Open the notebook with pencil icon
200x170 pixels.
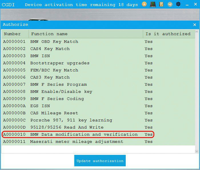161,4
